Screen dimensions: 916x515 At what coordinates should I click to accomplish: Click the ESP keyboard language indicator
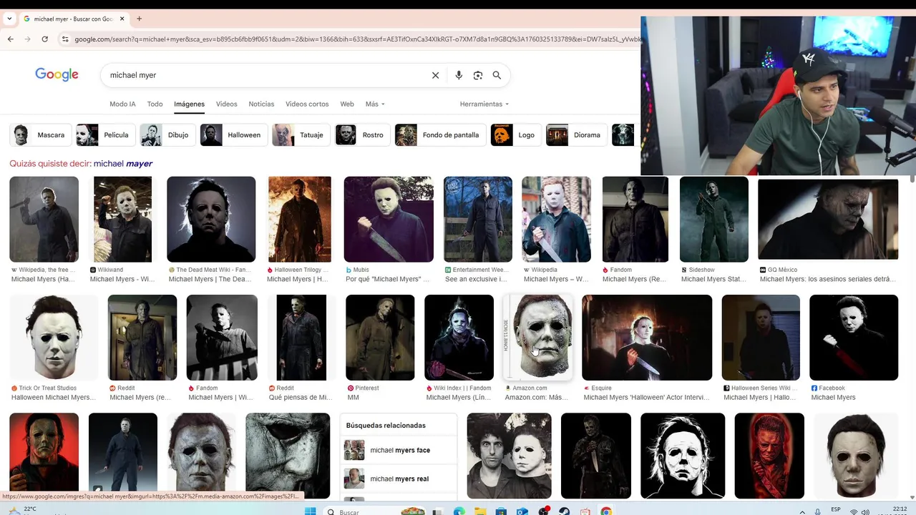pyautogui.click(x=836, y=509)
